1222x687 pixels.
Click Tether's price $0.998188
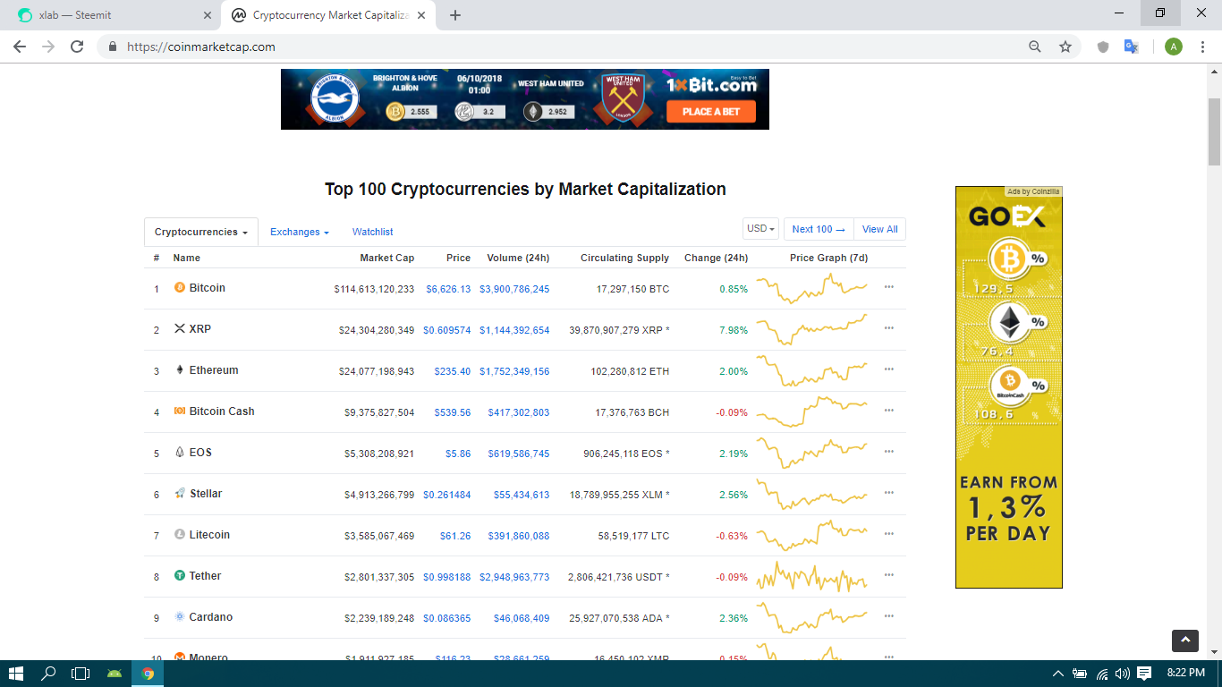[446, 577]
